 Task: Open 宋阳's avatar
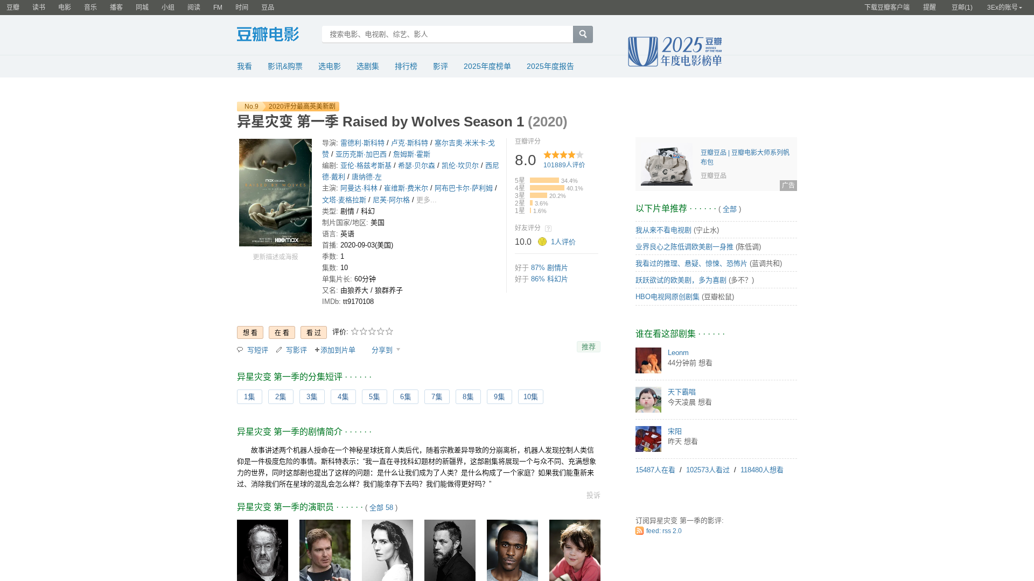click(x=648, y=439)
